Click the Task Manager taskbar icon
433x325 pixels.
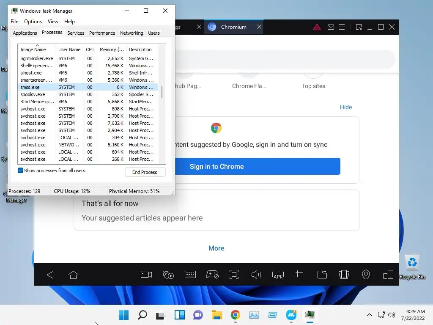point(310,315)
